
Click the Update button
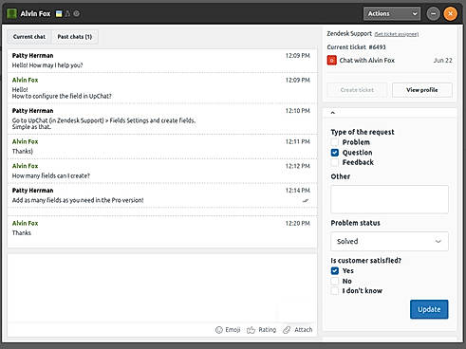[x=429, y=309]
